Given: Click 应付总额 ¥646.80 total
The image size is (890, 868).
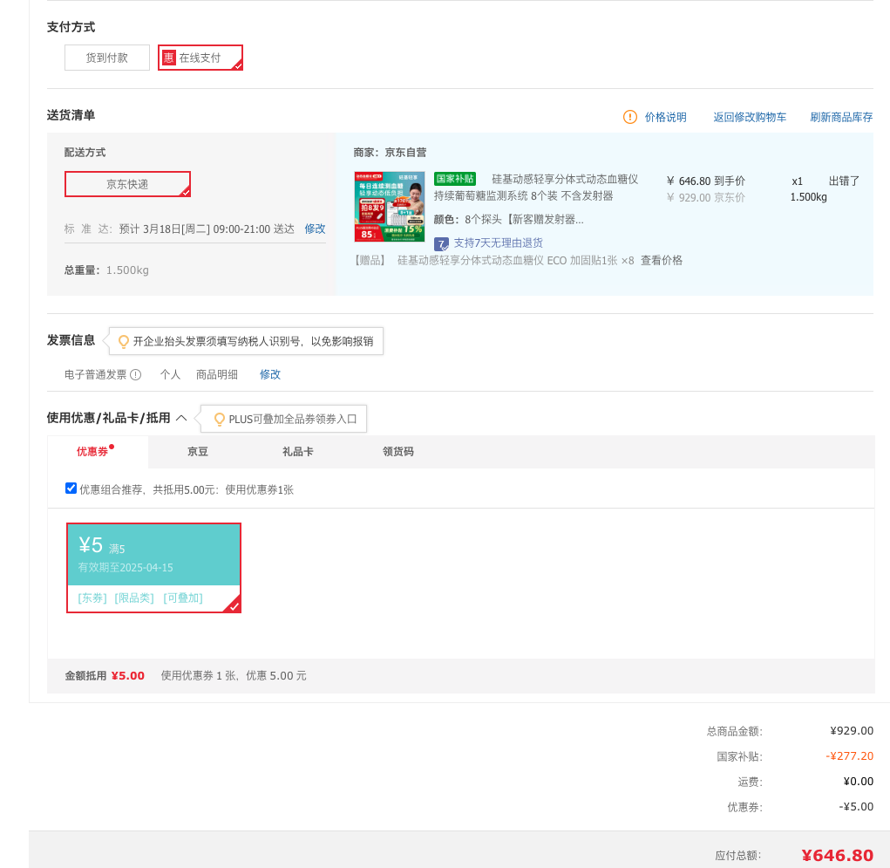Looking at the screenshot, I should click(837, 856).
